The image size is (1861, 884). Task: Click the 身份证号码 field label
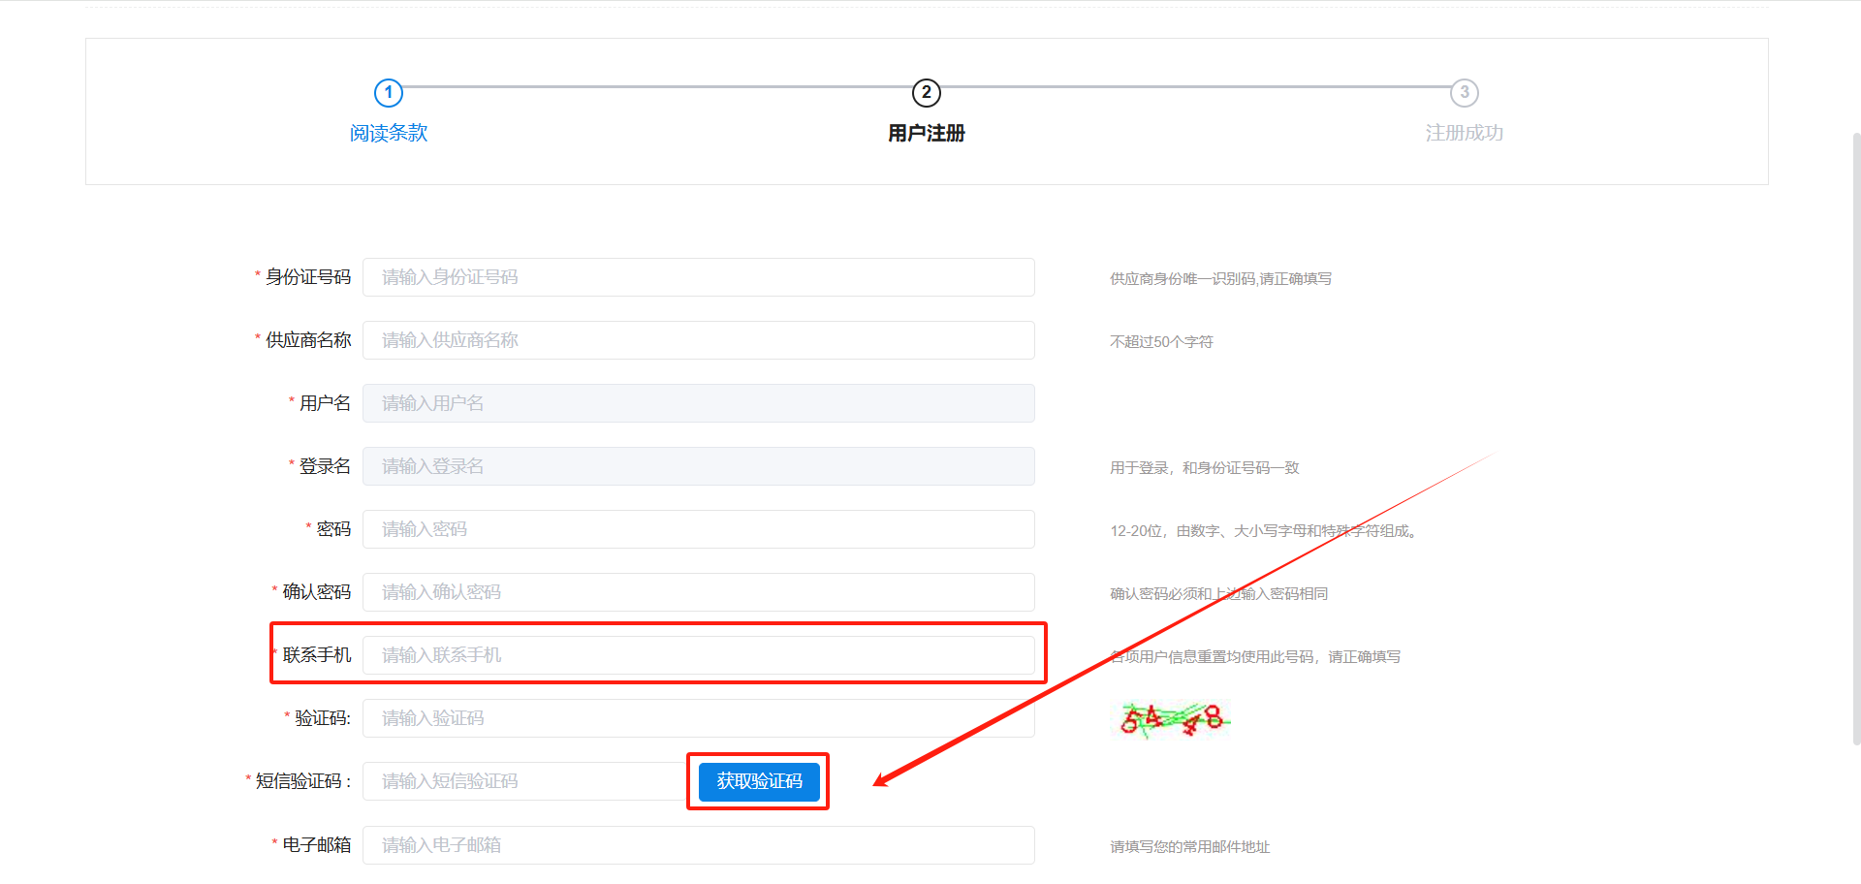(308, 277)
